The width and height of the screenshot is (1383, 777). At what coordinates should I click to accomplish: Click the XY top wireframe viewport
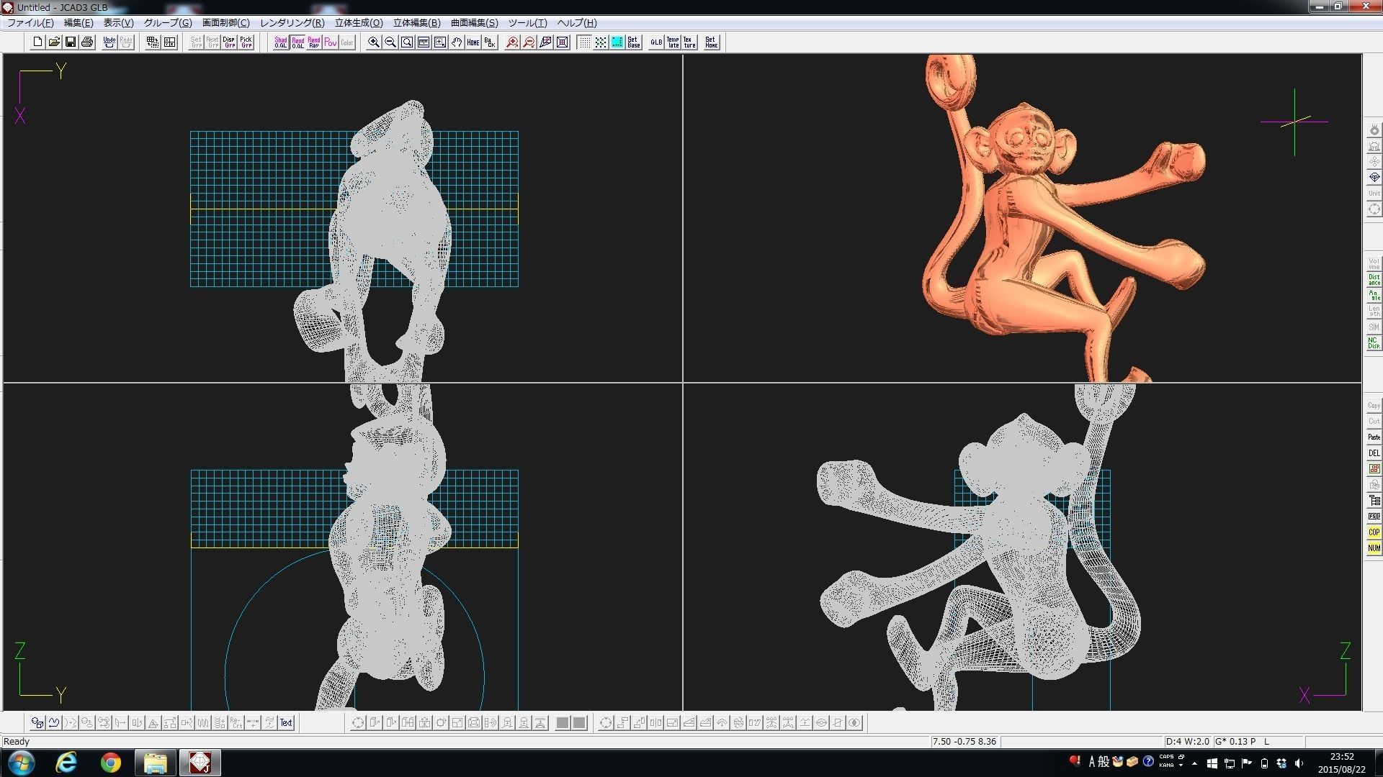tap(343, 218)
